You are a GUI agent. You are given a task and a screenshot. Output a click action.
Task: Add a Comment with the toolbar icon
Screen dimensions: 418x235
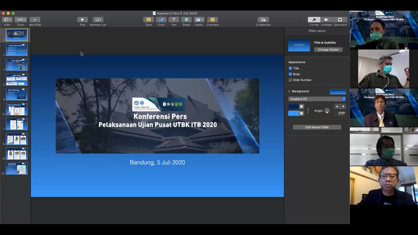212,20
